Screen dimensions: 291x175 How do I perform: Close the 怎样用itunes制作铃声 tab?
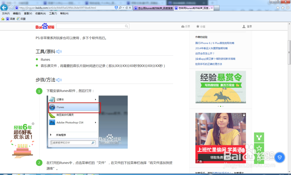(212, 8)
